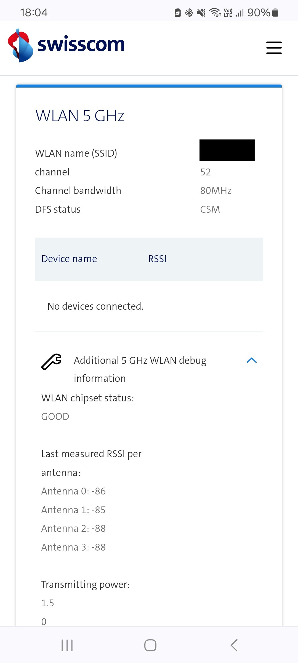Tap the Bluetooth status icon
298x663 pixels.
tap(189, 12)
